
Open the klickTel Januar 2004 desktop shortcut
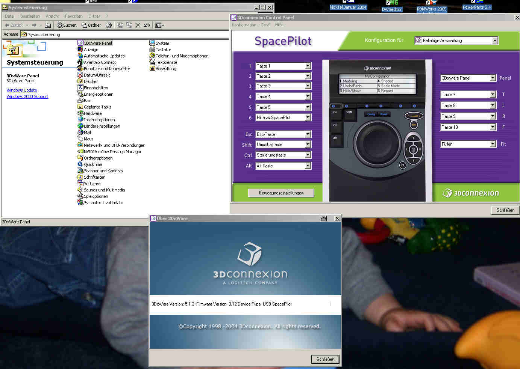click(x=348, y=5)
